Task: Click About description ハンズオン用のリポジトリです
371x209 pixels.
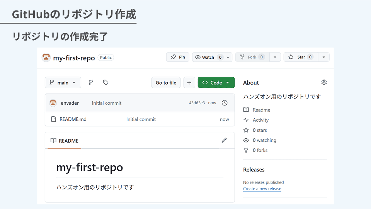Action: pyautogui.click(x=282, y=97)
